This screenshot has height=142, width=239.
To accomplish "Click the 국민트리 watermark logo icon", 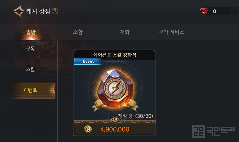I will (198, 131).
